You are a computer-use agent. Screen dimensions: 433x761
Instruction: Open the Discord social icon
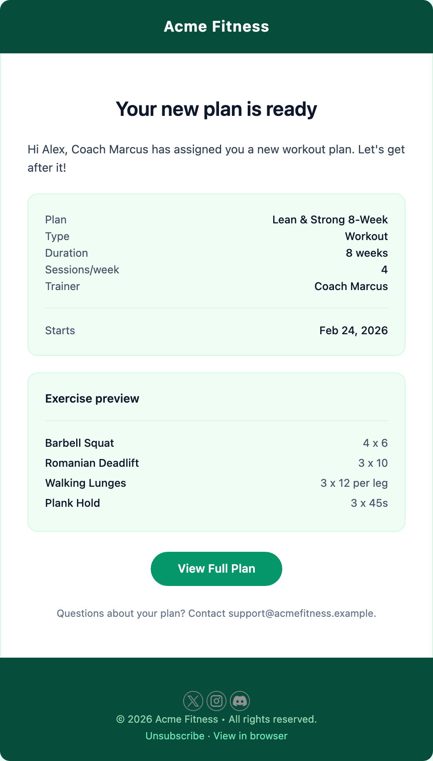[x=240, y=701]
